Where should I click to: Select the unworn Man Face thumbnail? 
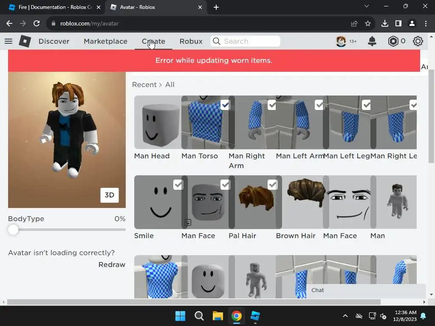(347, 202)
